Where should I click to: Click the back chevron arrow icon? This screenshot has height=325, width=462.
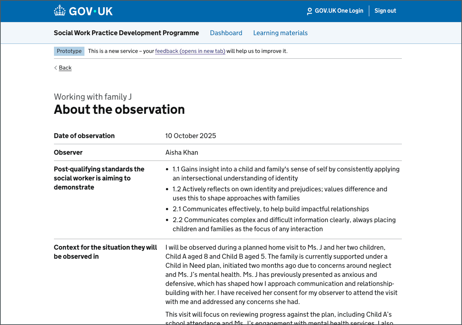(x=55, y=68)
